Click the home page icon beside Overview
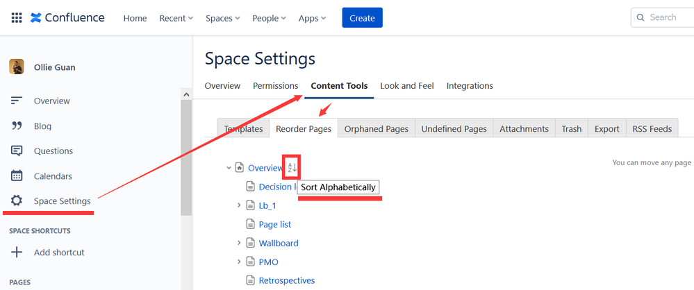This screenshot has height=290, width=694. point(240,167)
